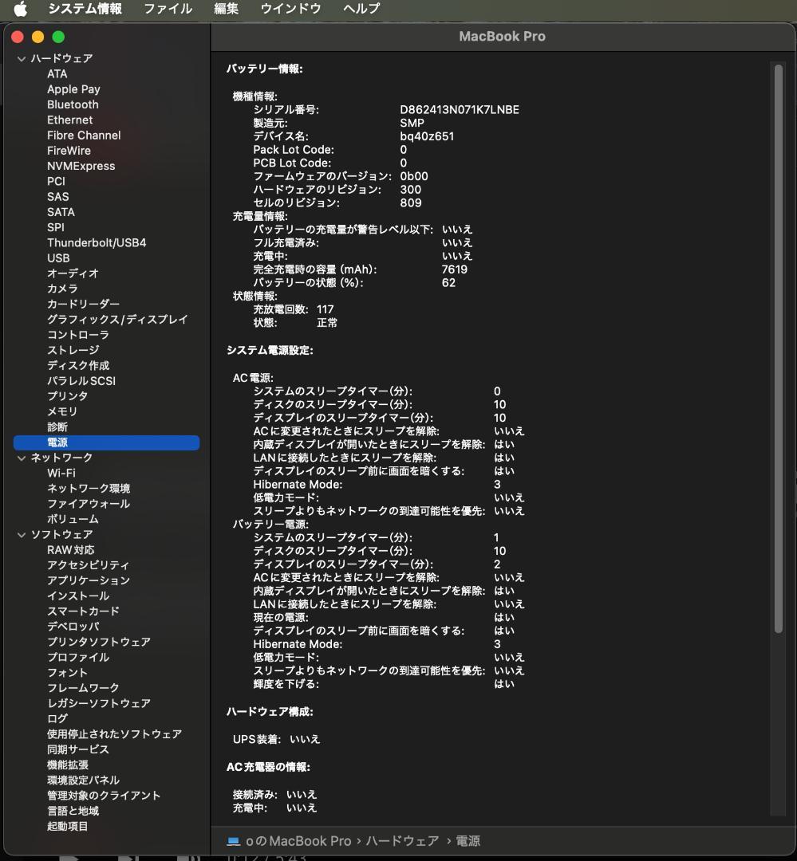This screenshot has width=797, height=861.
Task: Click the battery condition value 正常
Action: point(327,323)
